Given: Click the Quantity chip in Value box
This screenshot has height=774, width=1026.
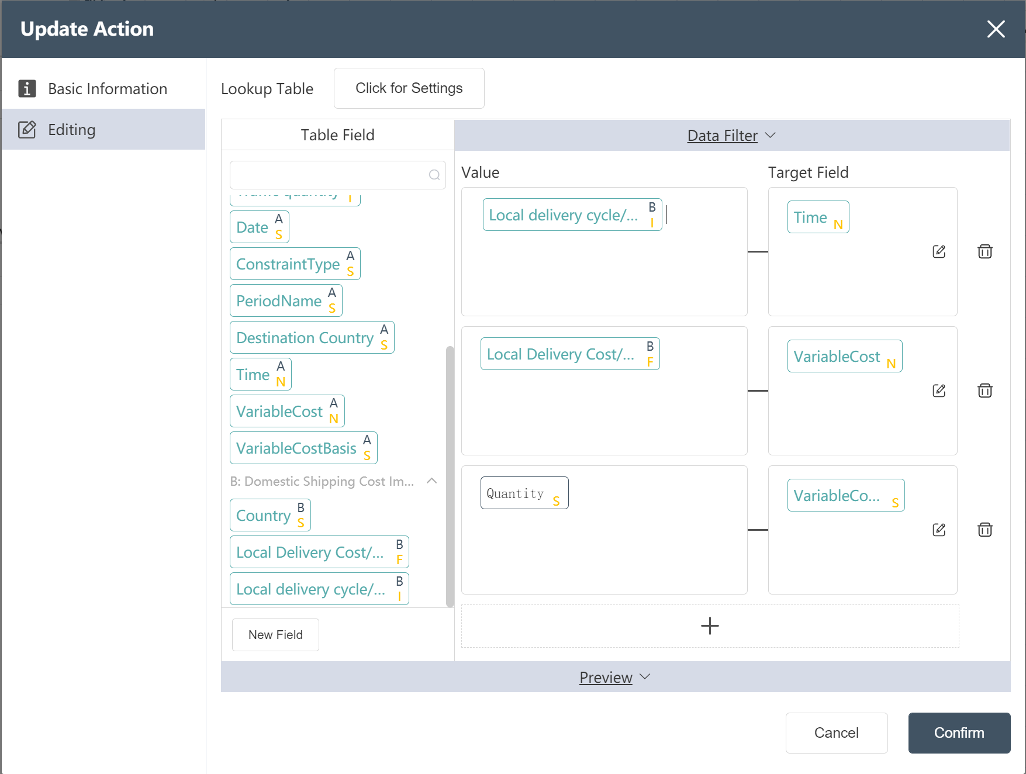Looking at the screenshot, I should click(x=524, y=493).
